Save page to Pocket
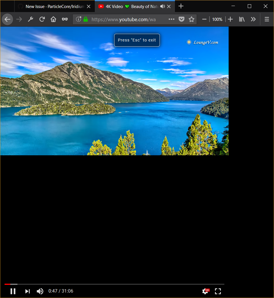This screenshot has height=298, width=274. (182, 19)
